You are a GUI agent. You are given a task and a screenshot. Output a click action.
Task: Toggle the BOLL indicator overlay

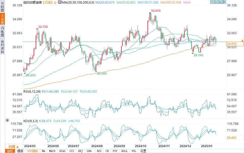[124, 151]
